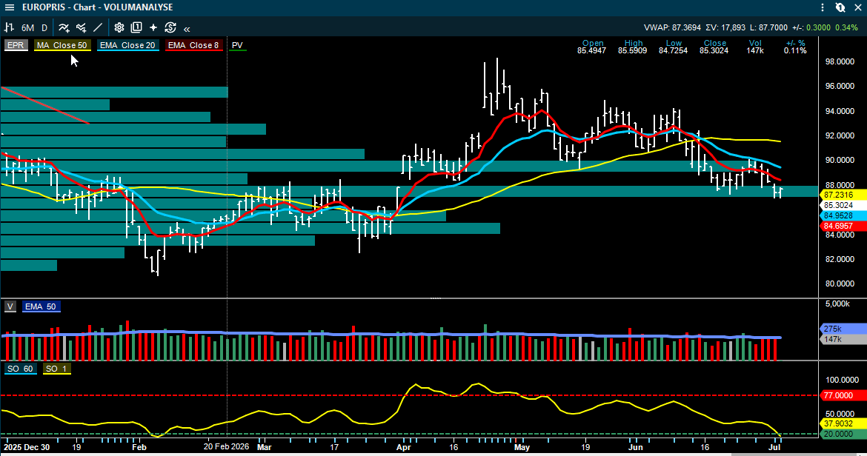Toggle the EMA Close 20 indicator label
This screenshot has width=867, height=456.
127,45
